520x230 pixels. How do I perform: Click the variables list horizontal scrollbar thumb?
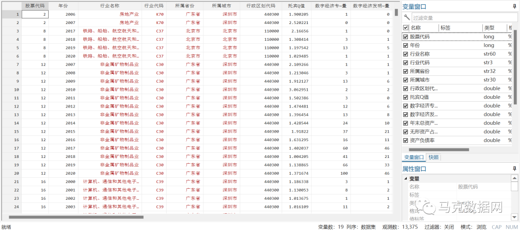[x=439, y=150]
